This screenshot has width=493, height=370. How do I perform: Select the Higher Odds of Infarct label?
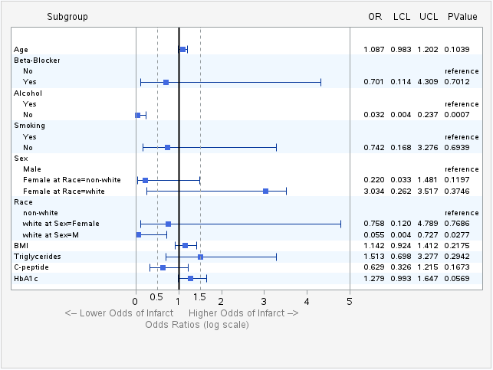(243, 313)
